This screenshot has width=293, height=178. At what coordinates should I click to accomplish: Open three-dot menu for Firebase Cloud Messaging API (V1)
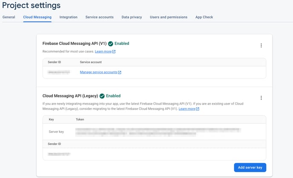pos(261,45)
